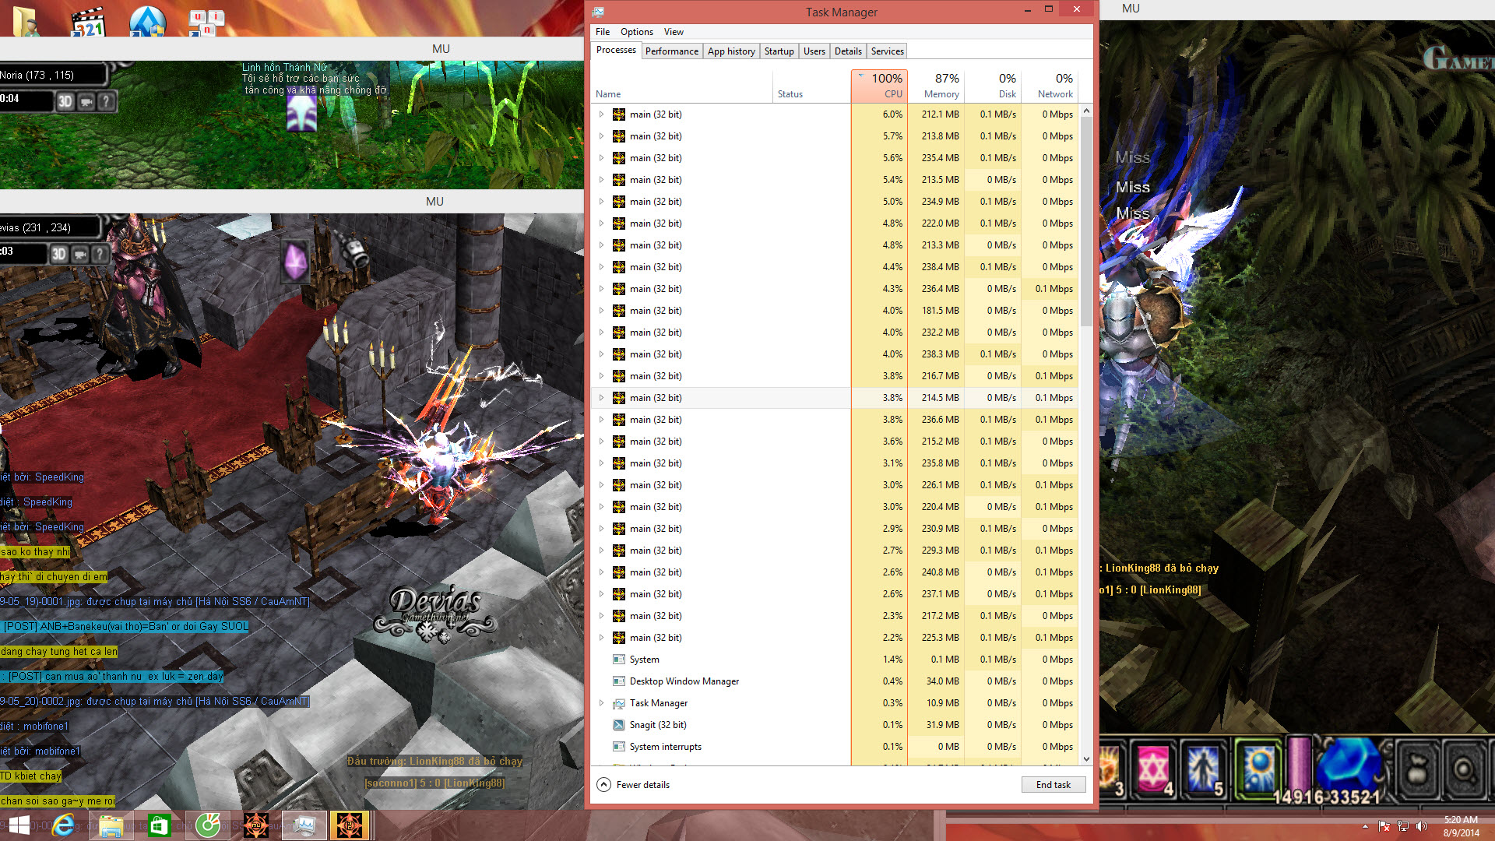Viewport: 1495px width, 841px height.
Task: Open Internet Explorer from the taskbar
Action: pos(63,825)
